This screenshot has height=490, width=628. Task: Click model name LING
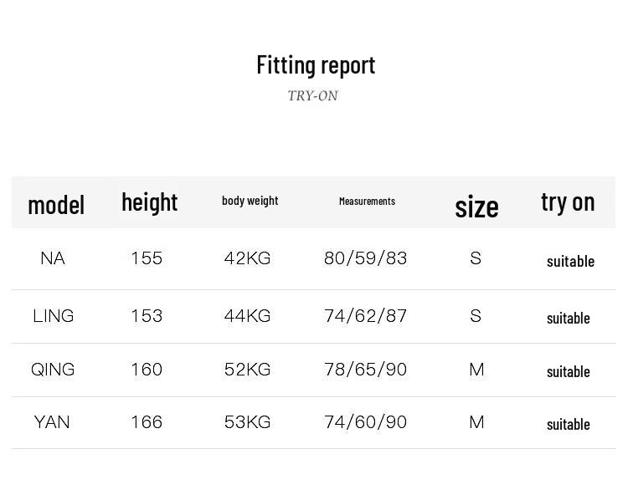(54, 316)
